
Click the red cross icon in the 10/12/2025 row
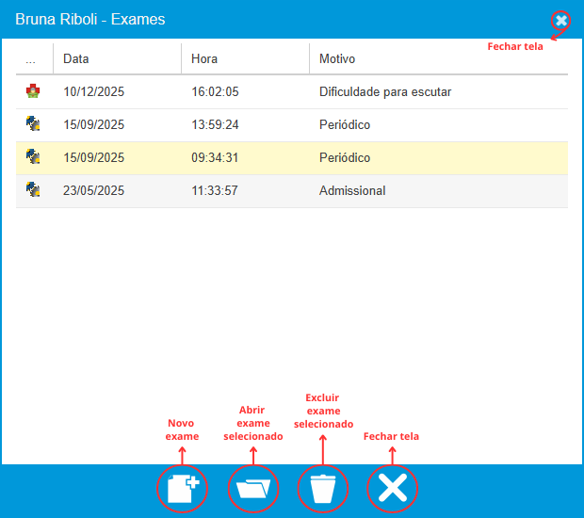(33, 91)
